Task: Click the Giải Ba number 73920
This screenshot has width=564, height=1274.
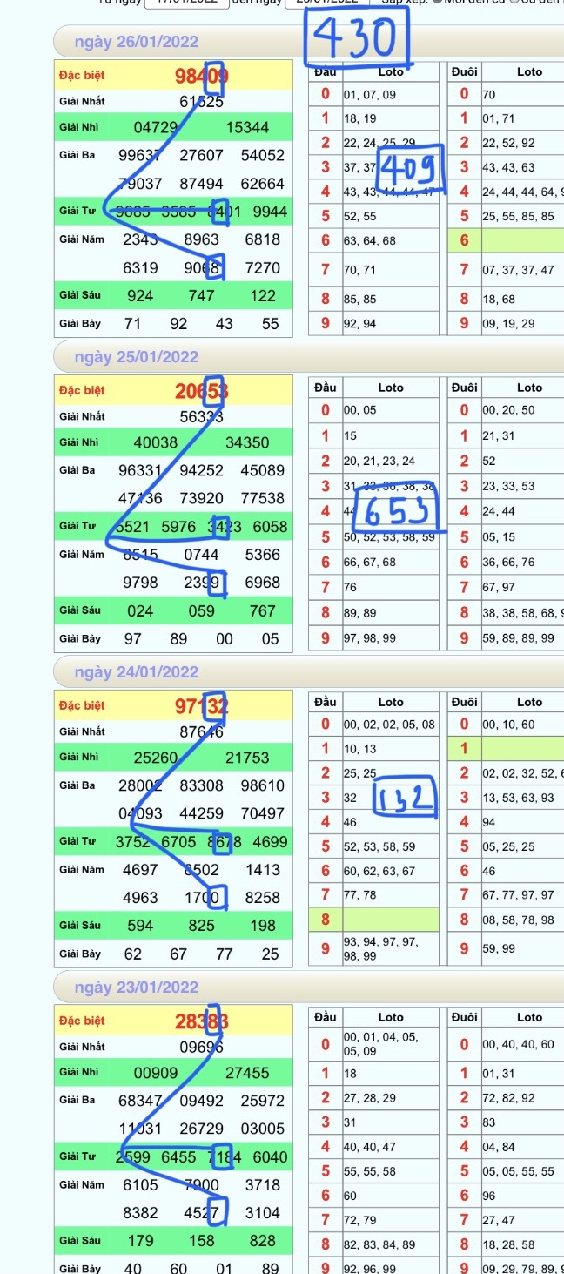Action: click(x=201, y=498)
